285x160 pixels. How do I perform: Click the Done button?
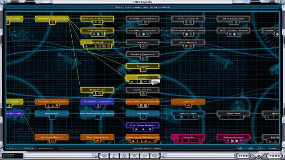272,148
